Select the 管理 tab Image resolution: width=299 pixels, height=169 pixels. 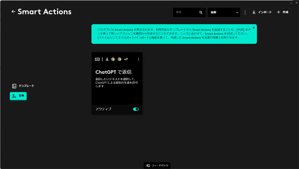(18, 96)
